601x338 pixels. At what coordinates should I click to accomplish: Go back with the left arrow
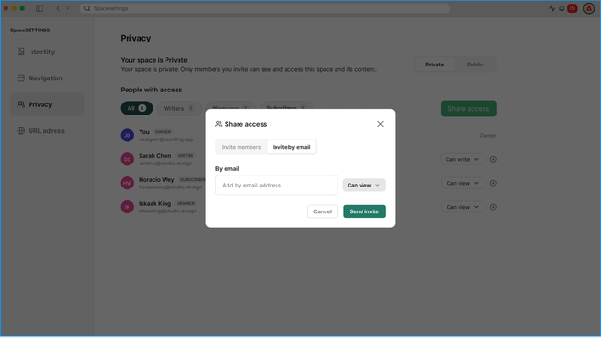pyautogui.click(x=58, y=8)
